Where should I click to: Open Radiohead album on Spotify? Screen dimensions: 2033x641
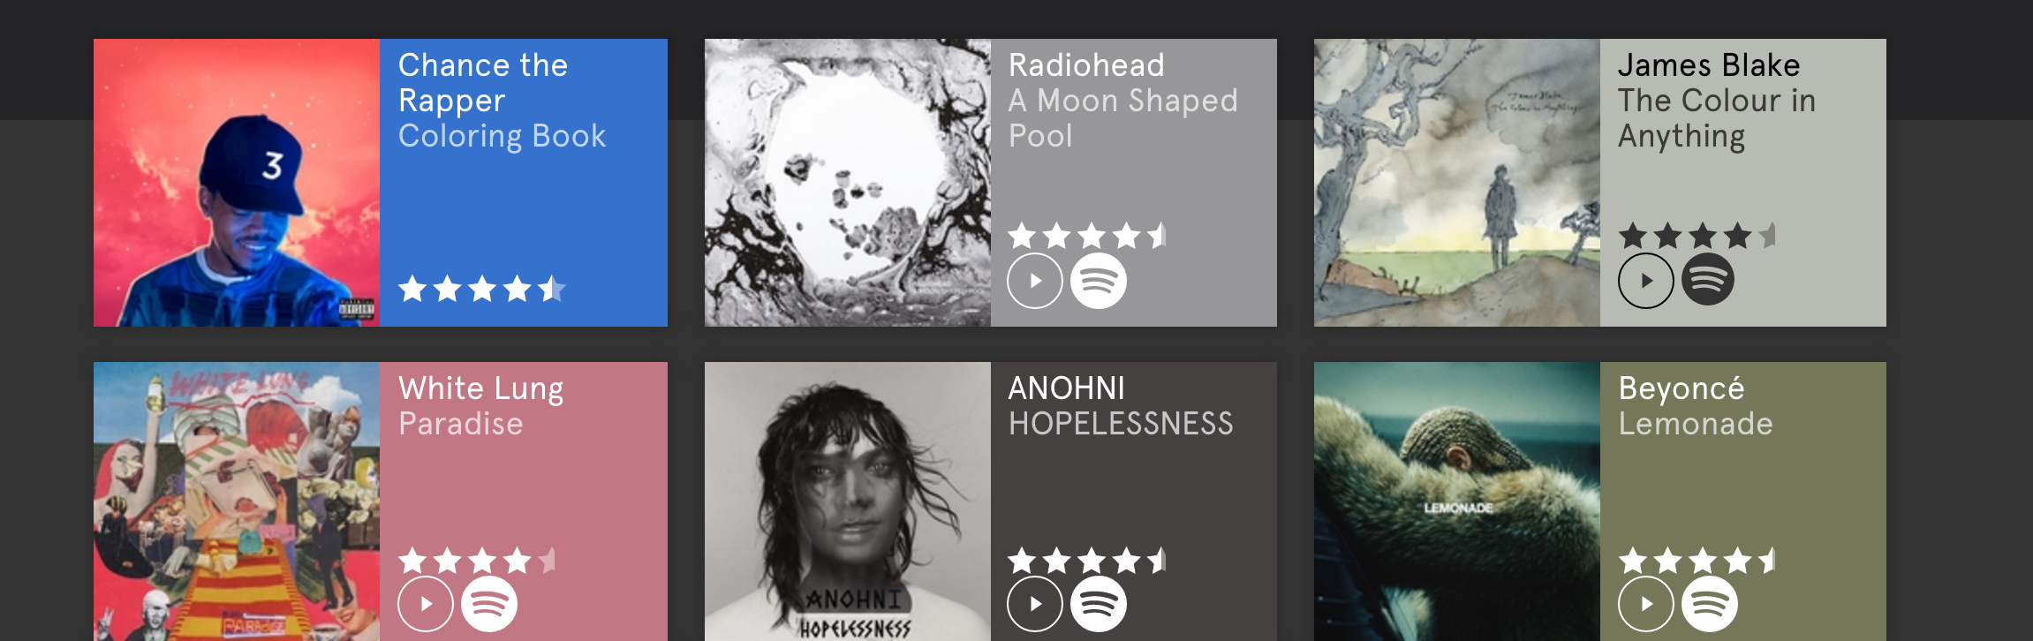(1099, 281)
